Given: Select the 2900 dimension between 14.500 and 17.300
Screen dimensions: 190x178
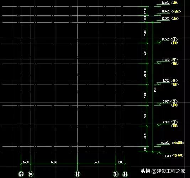Looking at the screenshot, I should tap(145, 33).
